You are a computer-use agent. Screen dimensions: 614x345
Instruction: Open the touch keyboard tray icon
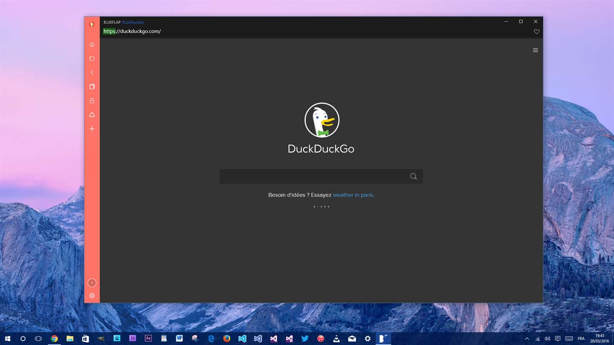[x=569, y=339]
